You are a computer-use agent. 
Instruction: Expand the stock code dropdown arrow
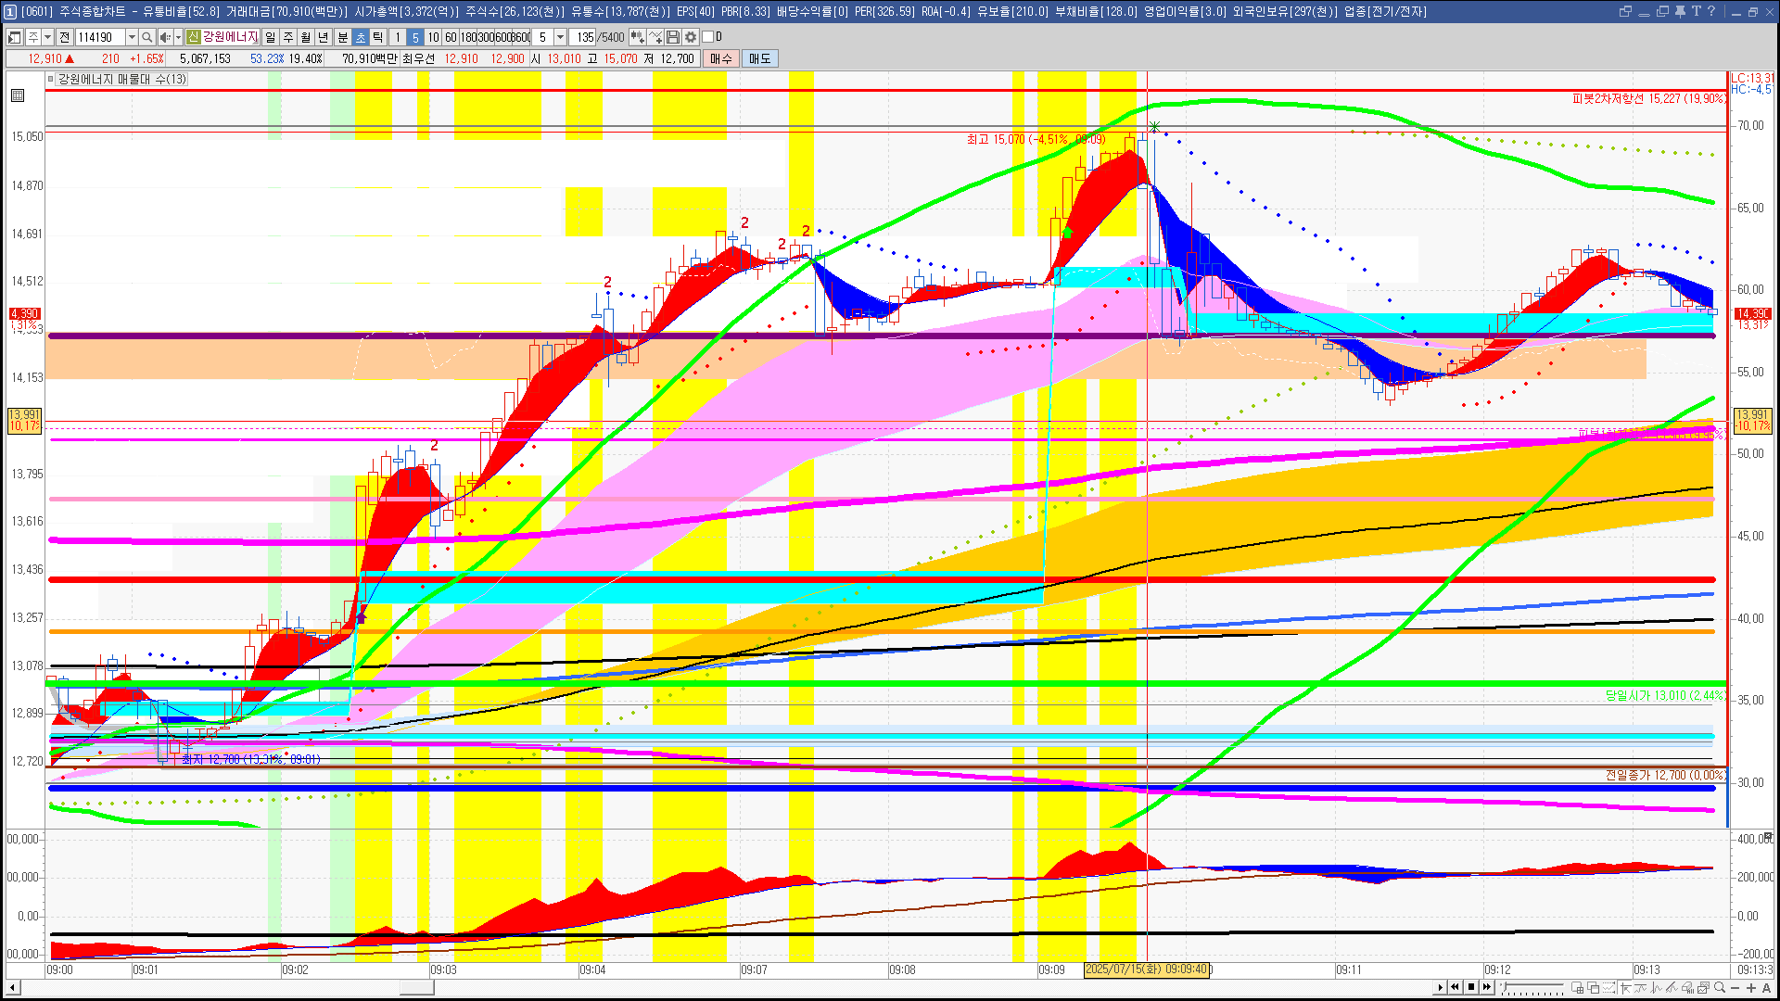132,37
